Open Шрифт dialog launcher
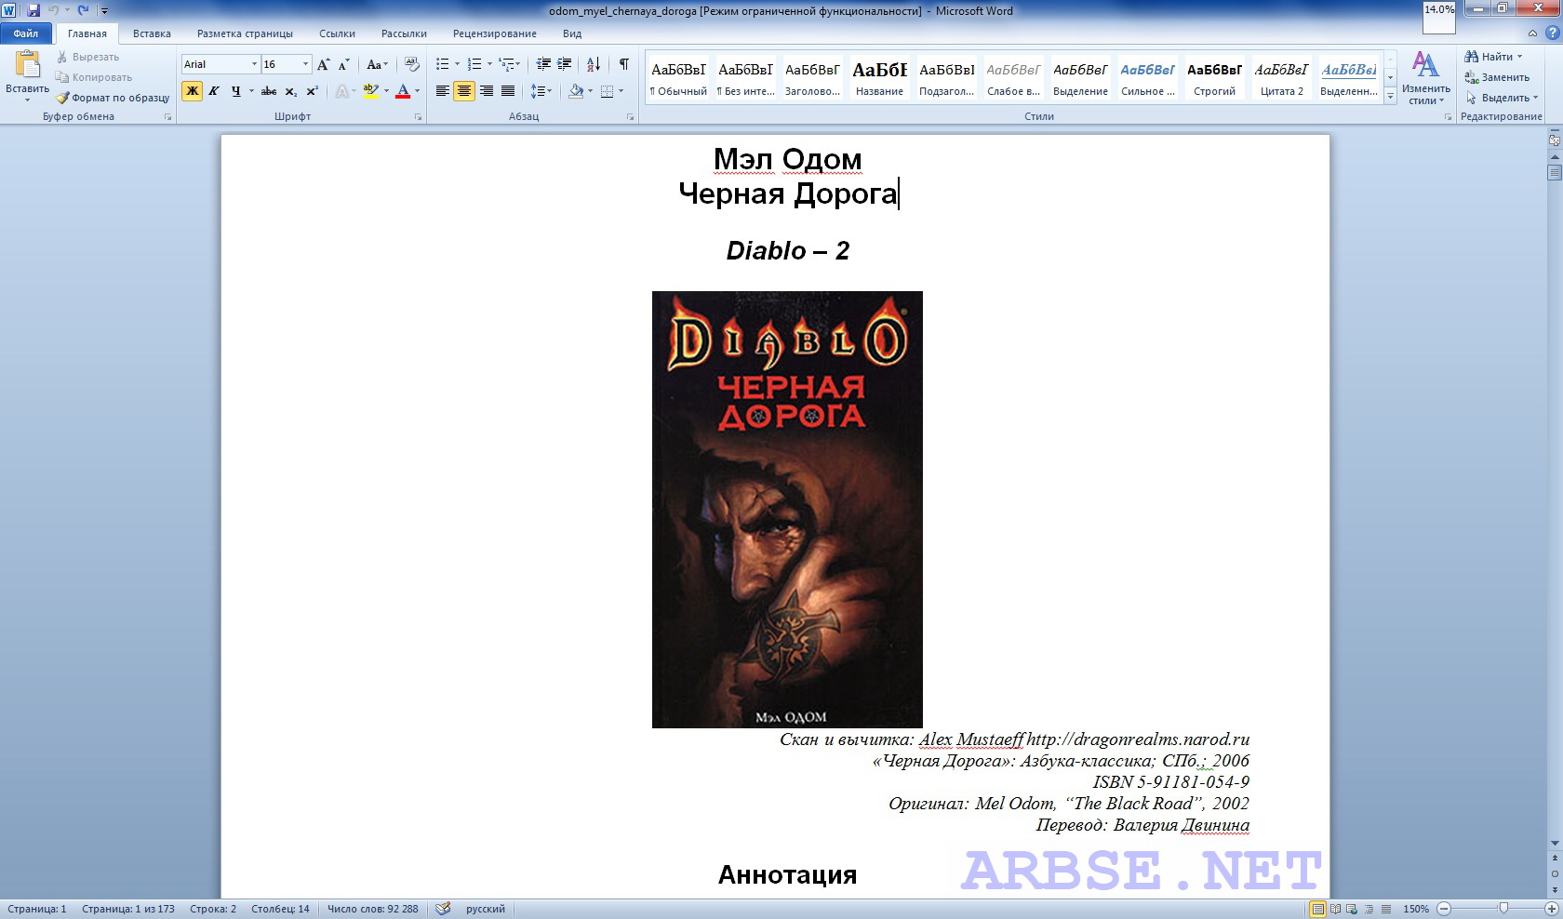 pos(418,117)
